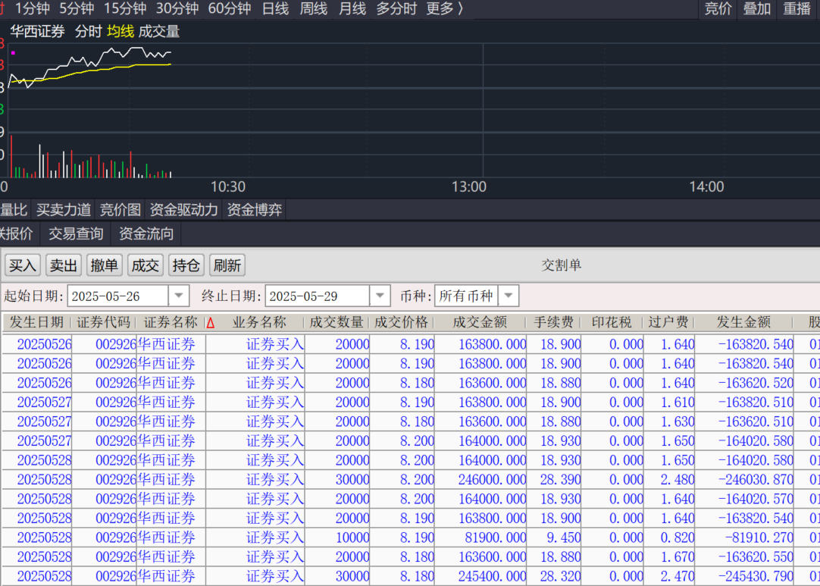Click the 10:30 time axis label
This screenshot has height=586, width=820.
pyautogui.click(x=227, y=186)
